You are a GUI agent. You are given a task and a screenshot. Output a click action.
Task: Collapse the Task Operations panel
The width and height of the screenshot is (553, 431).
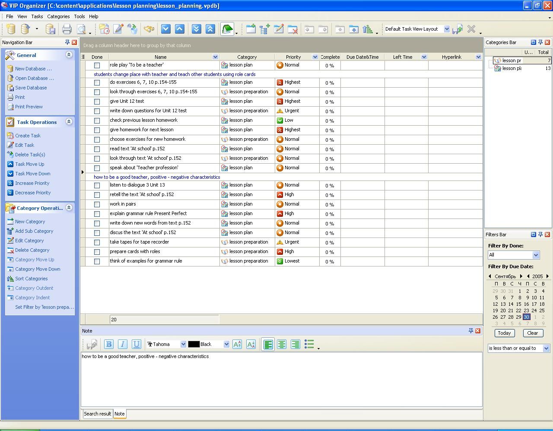click(x=69, y=122)
